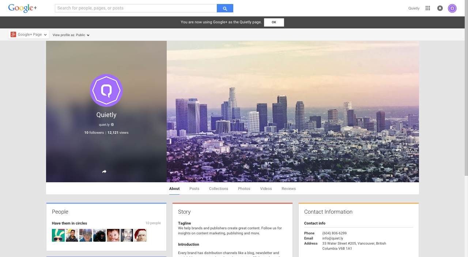The width and height of the screenshot is (468, 257).
Task: Click the phone number (604) 806-6299
Action: [335, 233]
